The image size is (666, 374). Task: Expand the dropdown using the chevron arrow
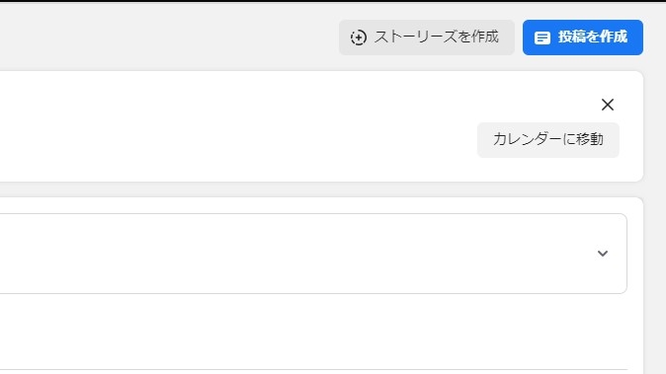click(603, 254)
